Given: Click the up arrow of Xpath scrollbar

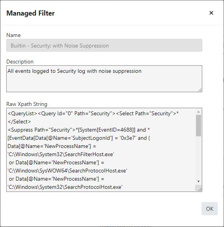Looking at the screenshot, I should click(x=199, y=112).
